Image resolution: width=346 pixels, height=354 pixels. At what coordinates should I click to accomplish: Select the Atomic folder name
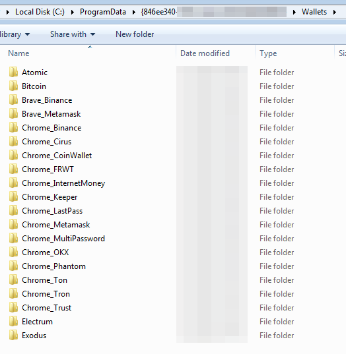(34, 73)
